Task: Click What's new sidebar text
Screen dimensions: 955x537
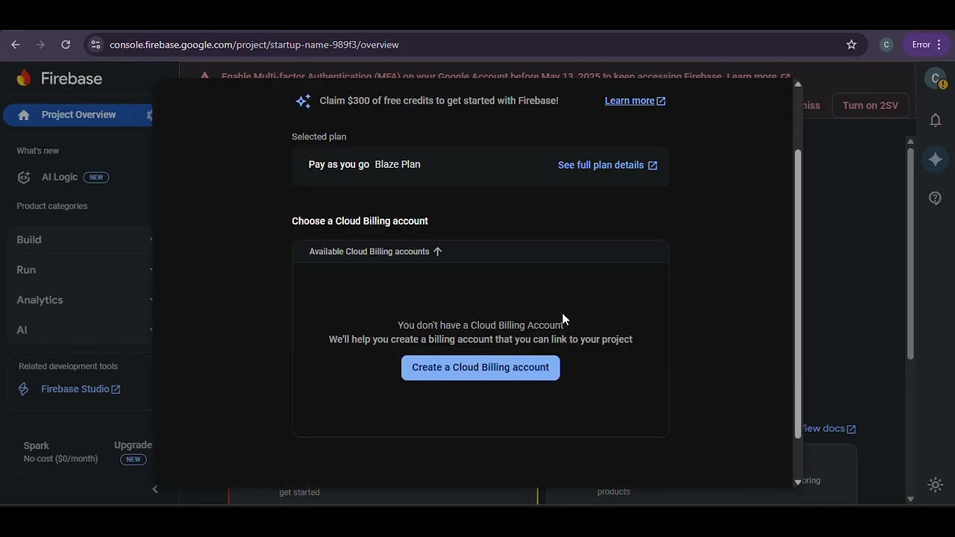Action: (x=38, y=151)
